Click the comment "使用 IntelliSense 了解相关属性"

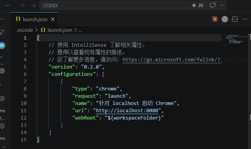tap(99, 45)
